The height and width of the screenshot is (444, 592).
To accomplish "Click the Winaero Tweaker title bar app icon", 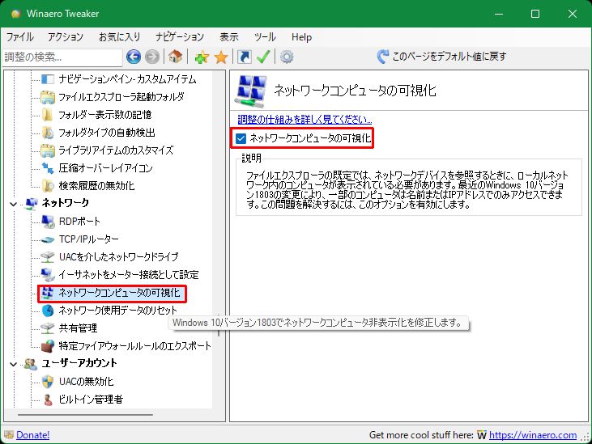I will coord(16,14).
